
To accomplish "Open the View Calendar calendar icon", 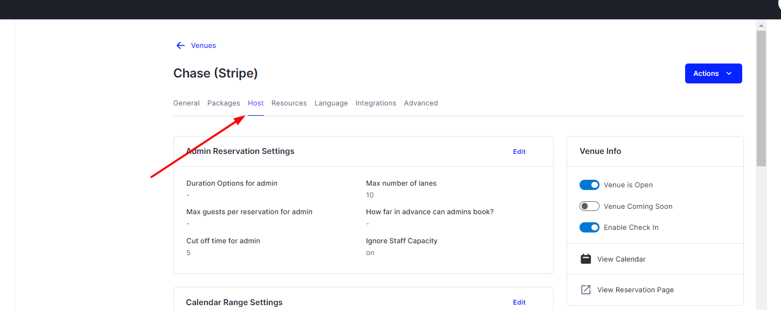I will (585, 259).
